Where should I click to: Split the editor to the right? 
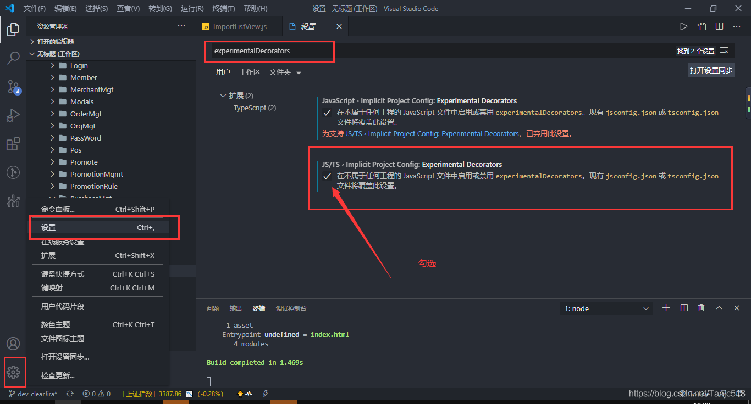719,26
